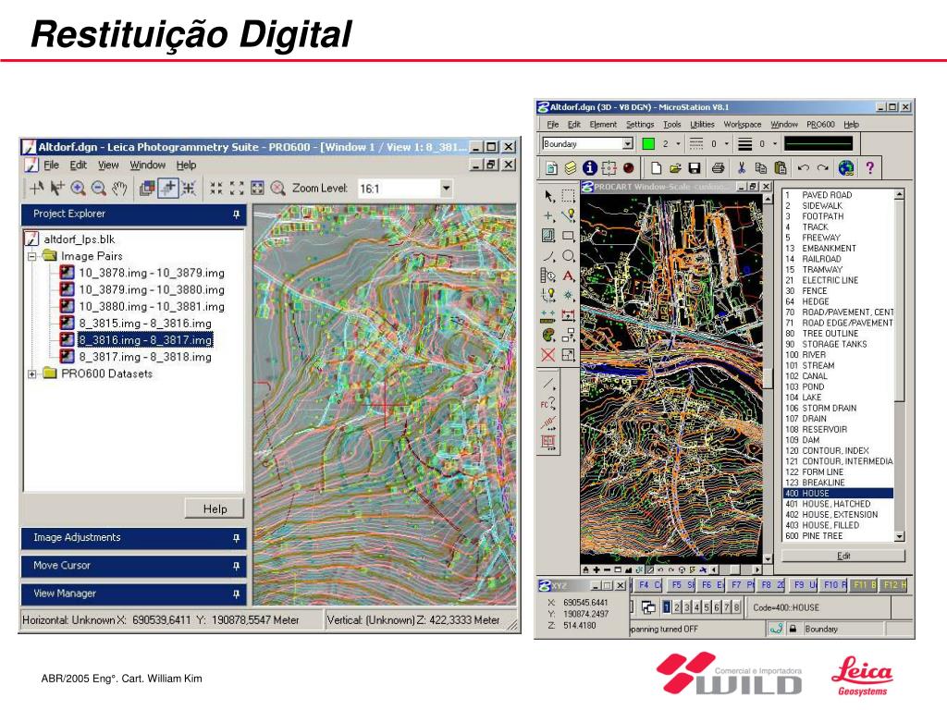Click the new file icon in MicroStation toolbar
The width and height of the screenshot is (947, 710).
tap(657, 168)
